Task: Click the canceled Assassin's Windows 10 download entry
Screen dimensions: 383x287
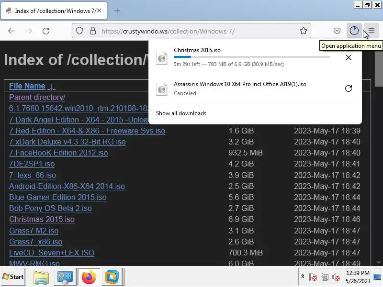Action: point(255,88)
